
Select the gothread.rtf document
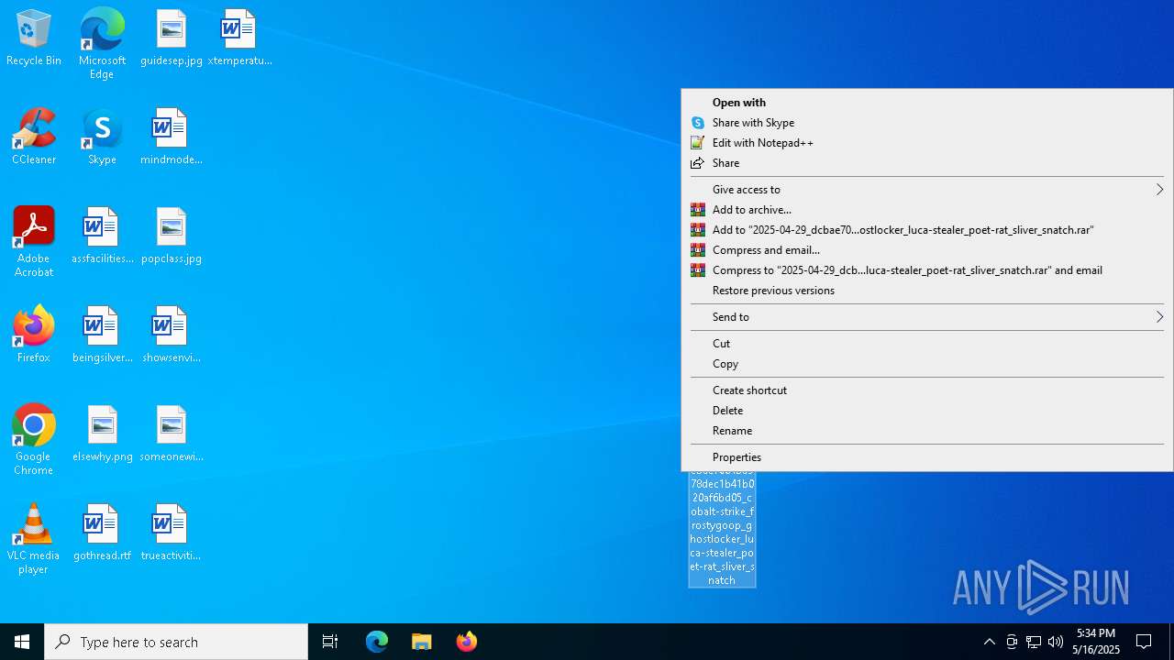[102, 533]
